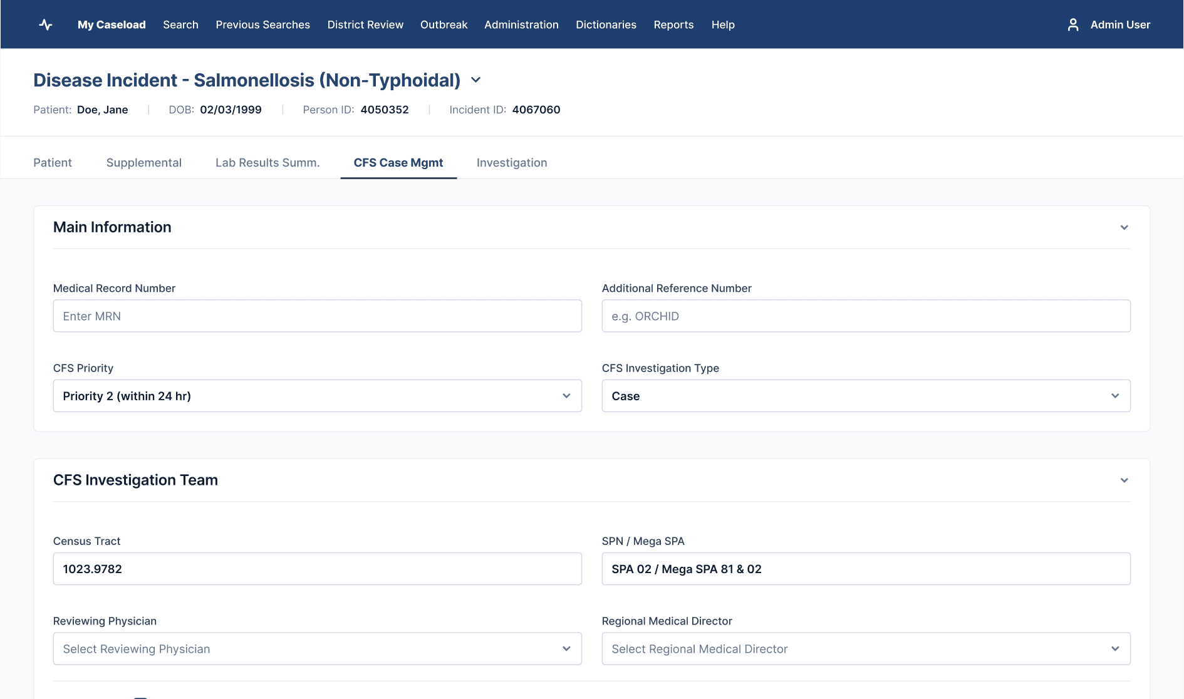This screenshot has height=699, width=1184.
Task: Click the Reports navigation link
Action: pyautogui.click(x=673, y=24)
